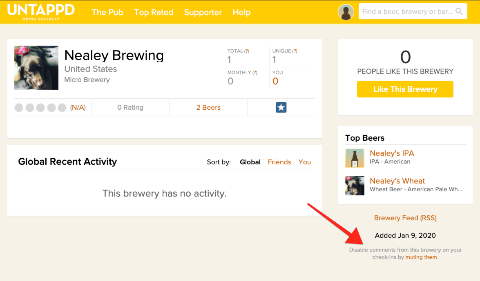Viewport: 480px width, 281px height.
Task: Go to the Supporter page
Action: pyautogui.click(x=203, y=12)
